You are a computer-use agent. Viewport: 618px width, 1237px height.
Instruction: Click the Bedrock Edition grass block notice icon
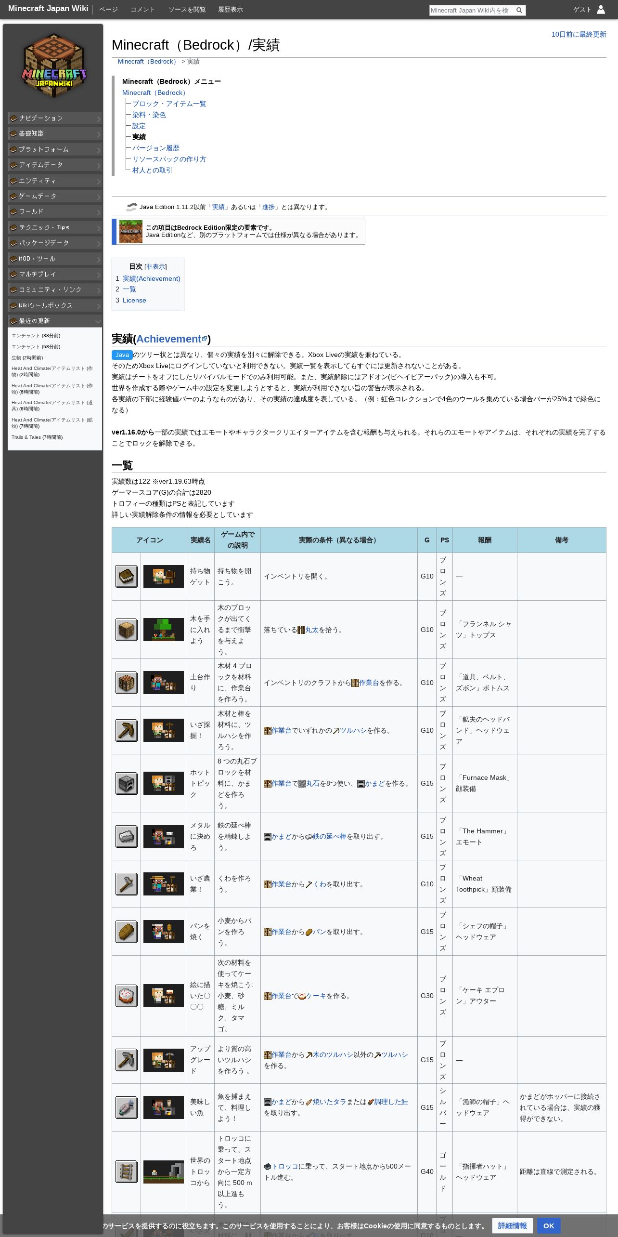[131, 232]
